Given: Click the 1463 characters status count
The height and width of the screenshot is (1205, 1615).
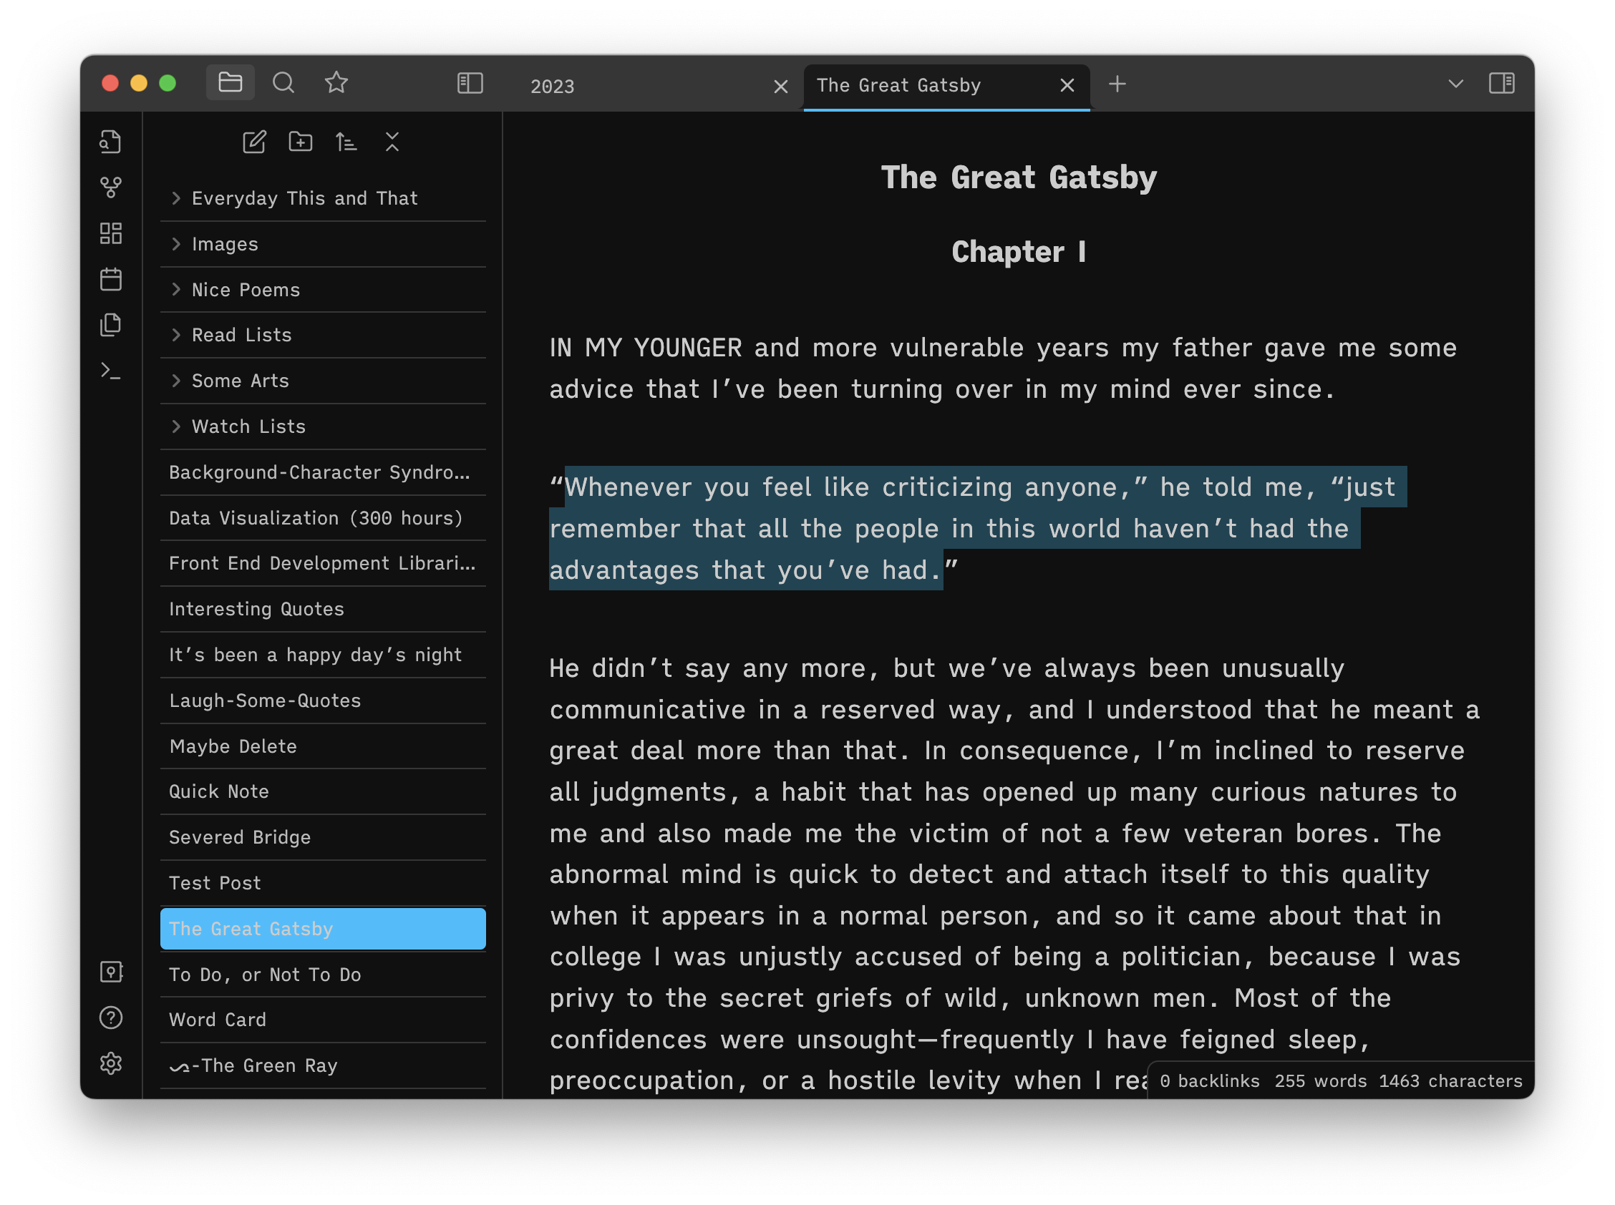Looking at the screenshot, I should click(x=1450, y=1081).
